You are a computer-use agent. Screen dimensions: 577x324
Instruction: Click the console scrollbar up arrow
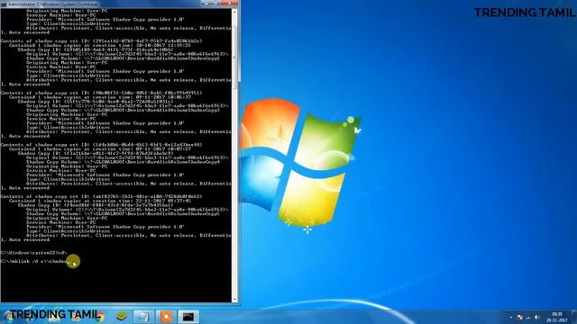tap(234, 12)
